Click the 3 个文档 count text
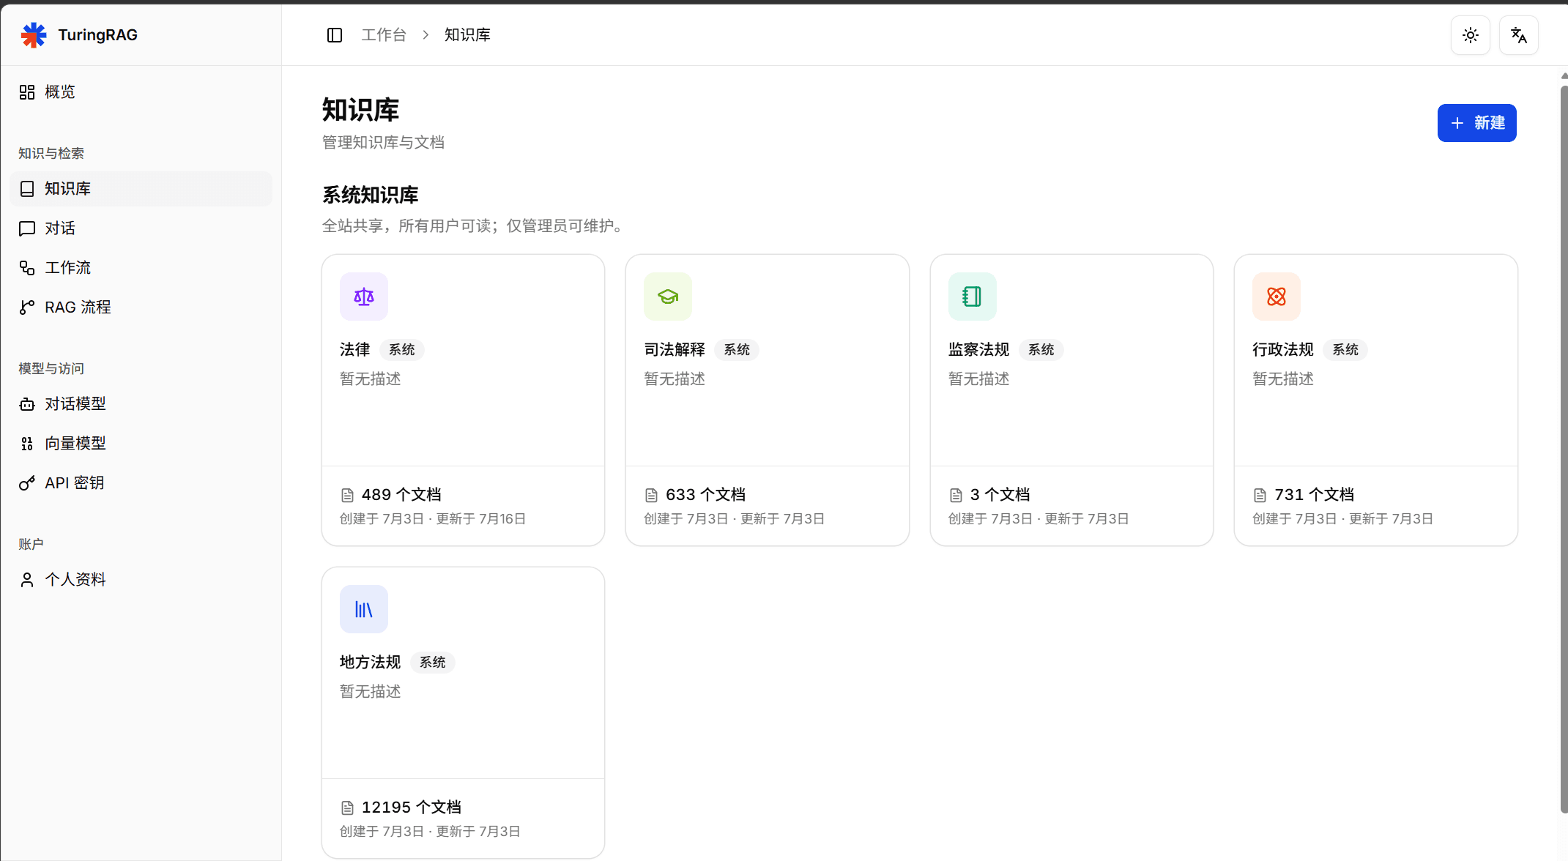1568x861 pixels. (x=1000, y=496)
